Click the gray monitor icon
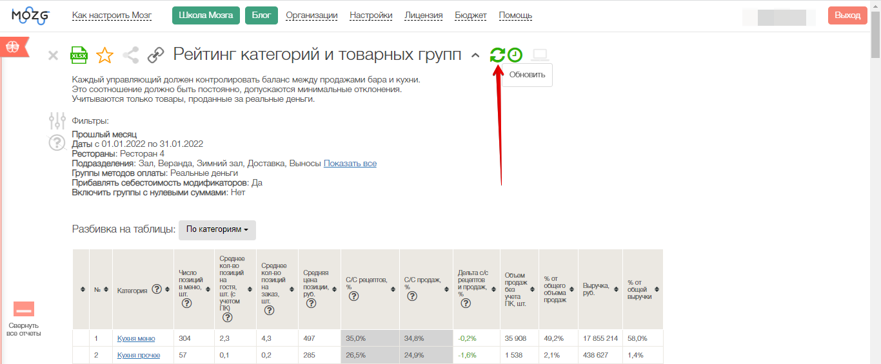Screen dimensions: 881x364 [540, 55]
